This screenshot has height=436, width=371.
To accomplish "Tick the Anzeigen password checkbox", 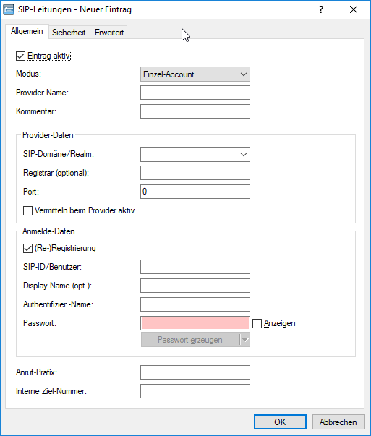I will [x=257, y=324].
